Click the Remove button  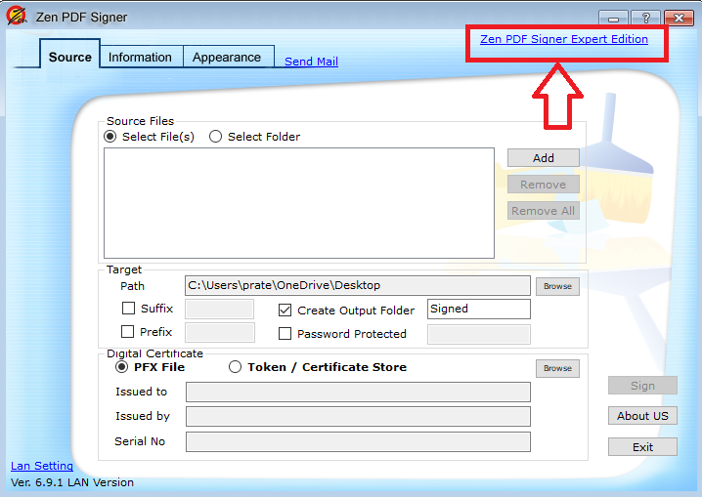pos(543,185)
